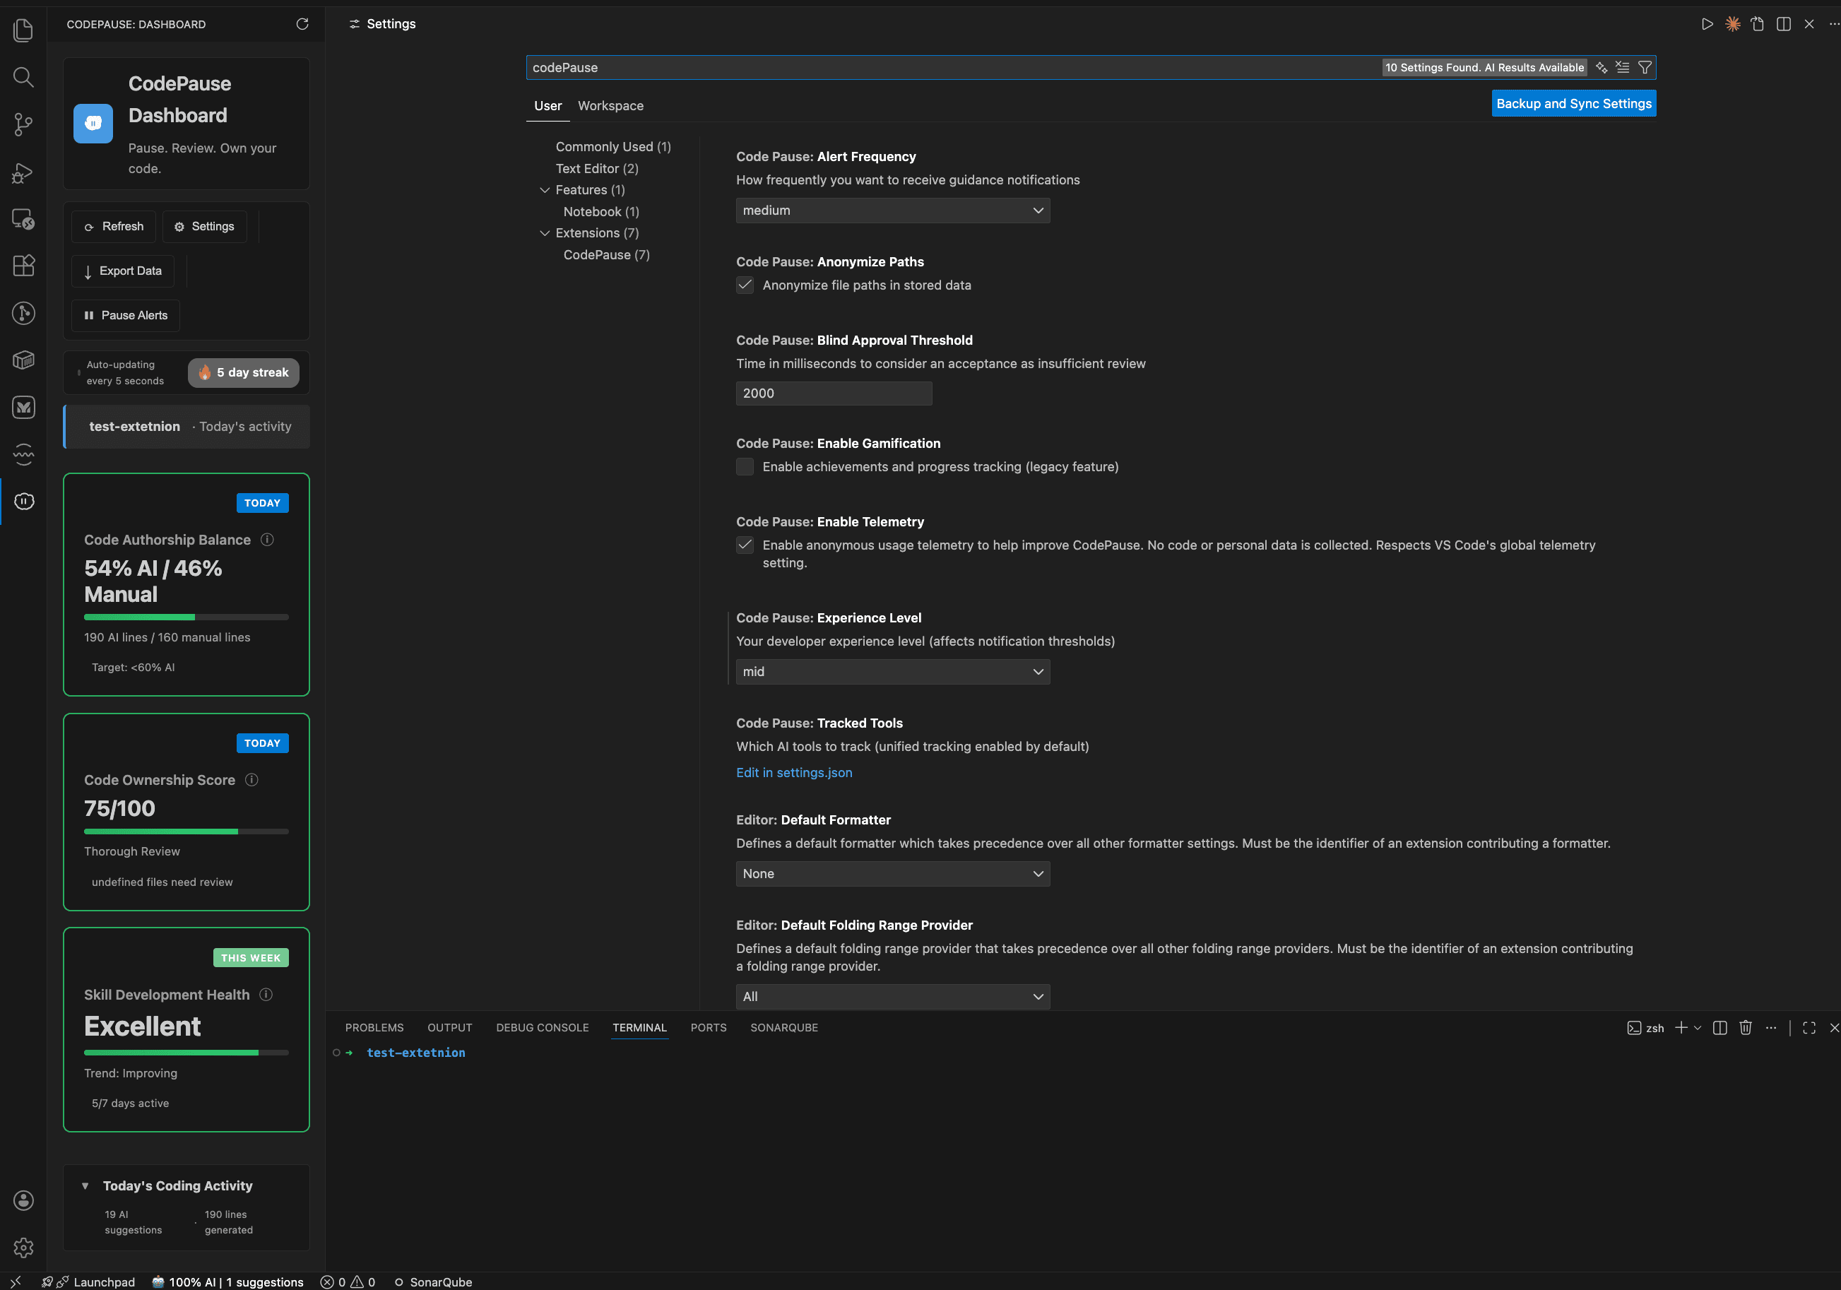Click Backup and Sync Settings
Viewport: 1841px width, 1290px height.
[1573, 102]
